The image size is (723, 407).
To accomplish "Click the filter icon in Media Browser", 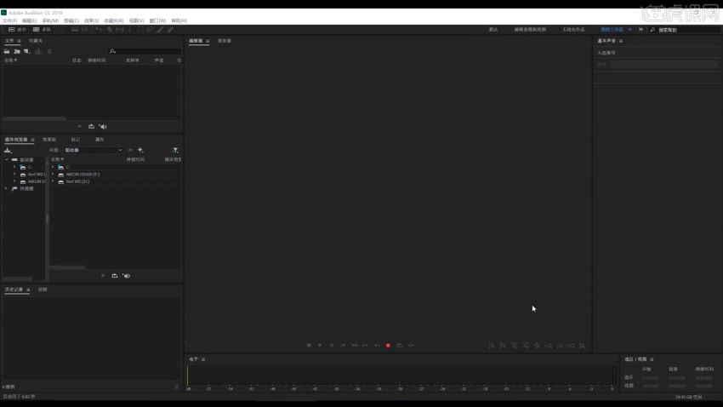I will [x=175, y=150].
